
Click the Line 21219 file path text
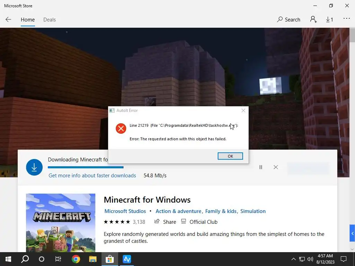[x=184, y=125]
